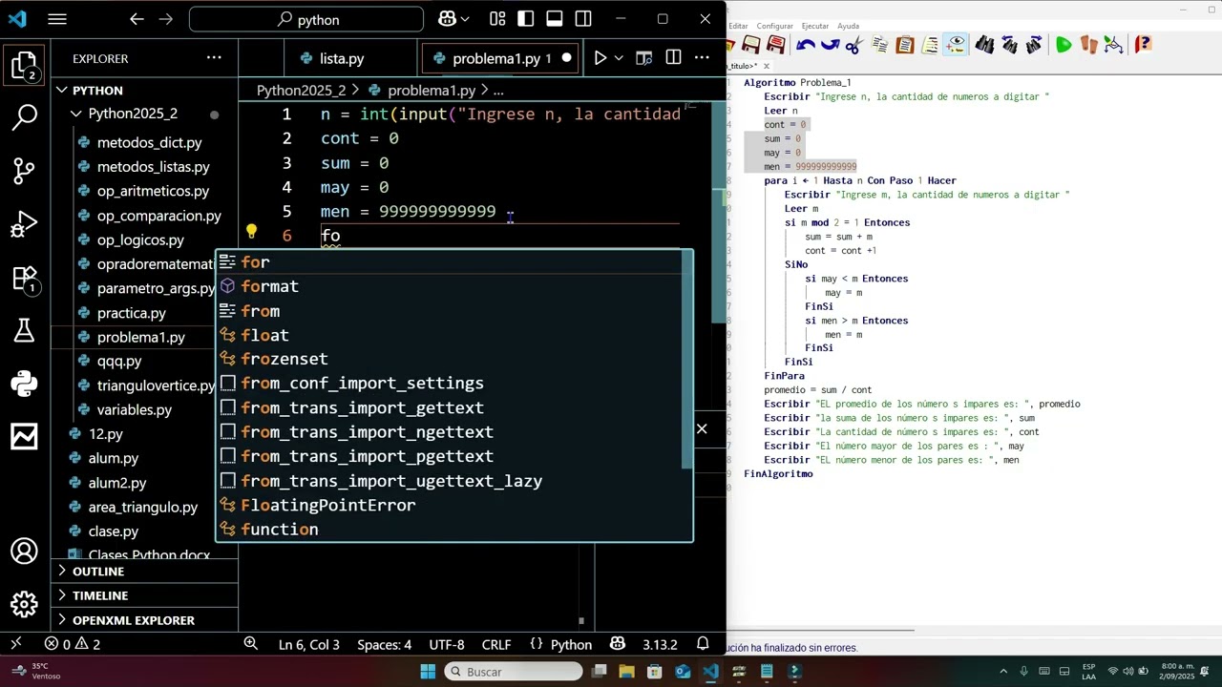Click the 3.13.2 interpreter selector
The height and width of the screenshot is (687, 1222).
pos(660,644)
